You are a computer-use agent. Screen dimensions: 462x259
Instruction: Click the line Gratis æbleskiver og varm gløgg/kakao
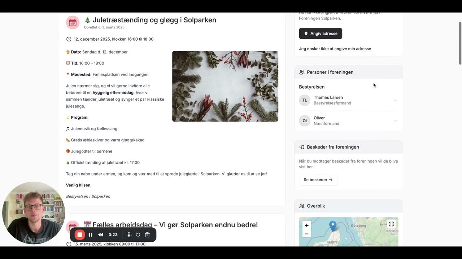pos(105,140)
